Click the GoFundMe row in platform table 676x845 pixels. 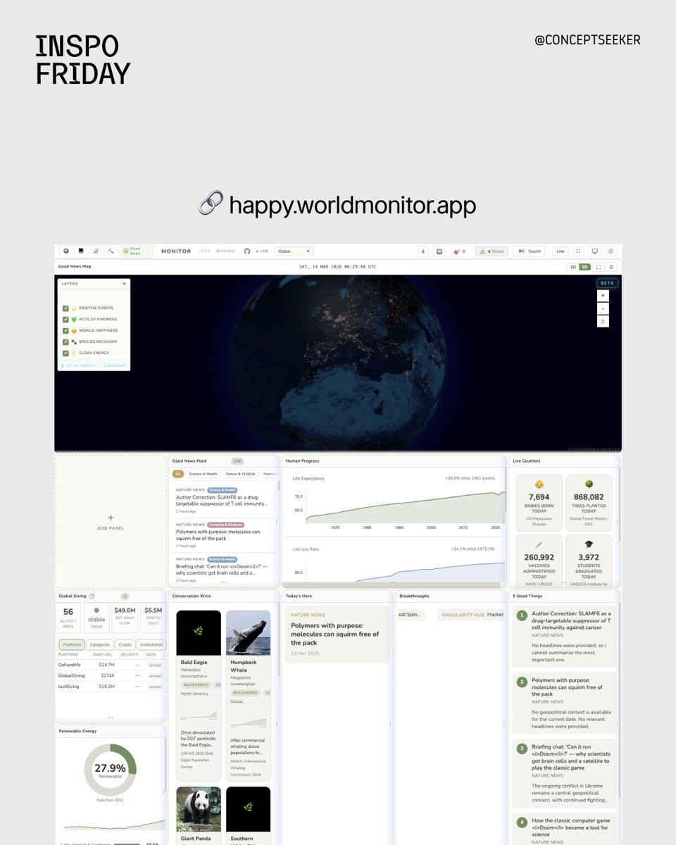111,664
